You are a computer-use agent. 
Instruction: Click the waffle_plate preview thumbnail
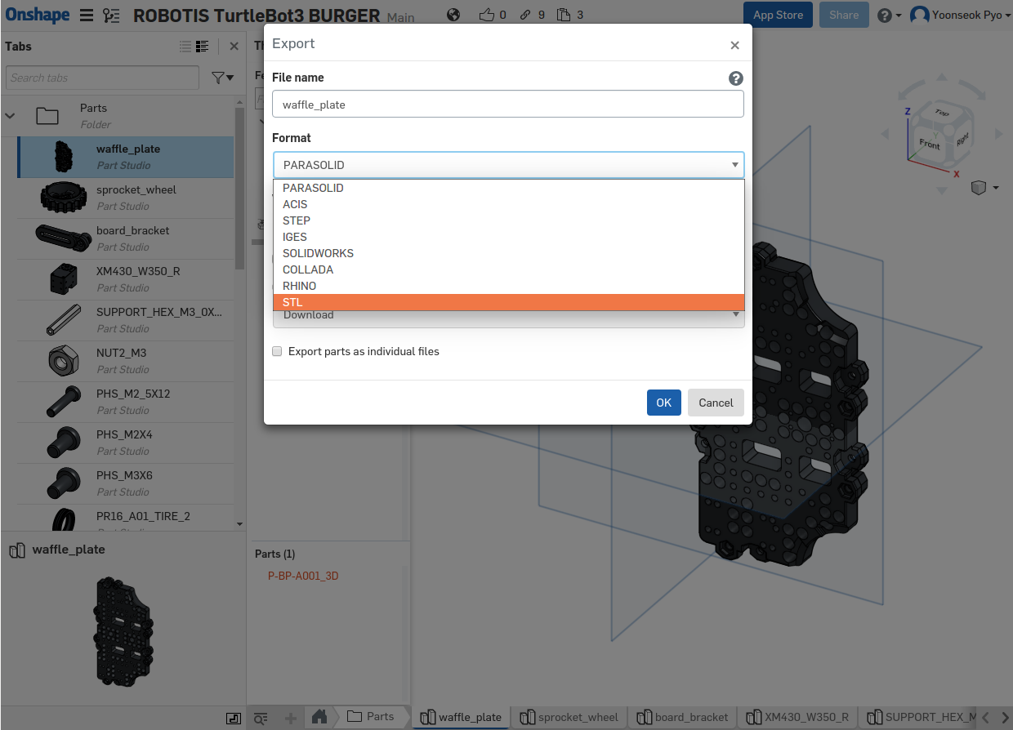[x=123, y=631]
